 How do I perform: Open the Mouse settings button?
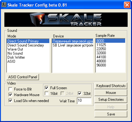pos(111,93)
